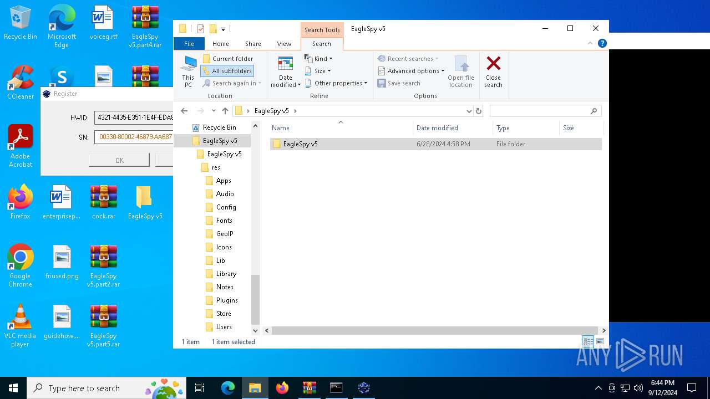Open Other properties dropdown
The height and width of the screenshot is (399, 710).
336,83
